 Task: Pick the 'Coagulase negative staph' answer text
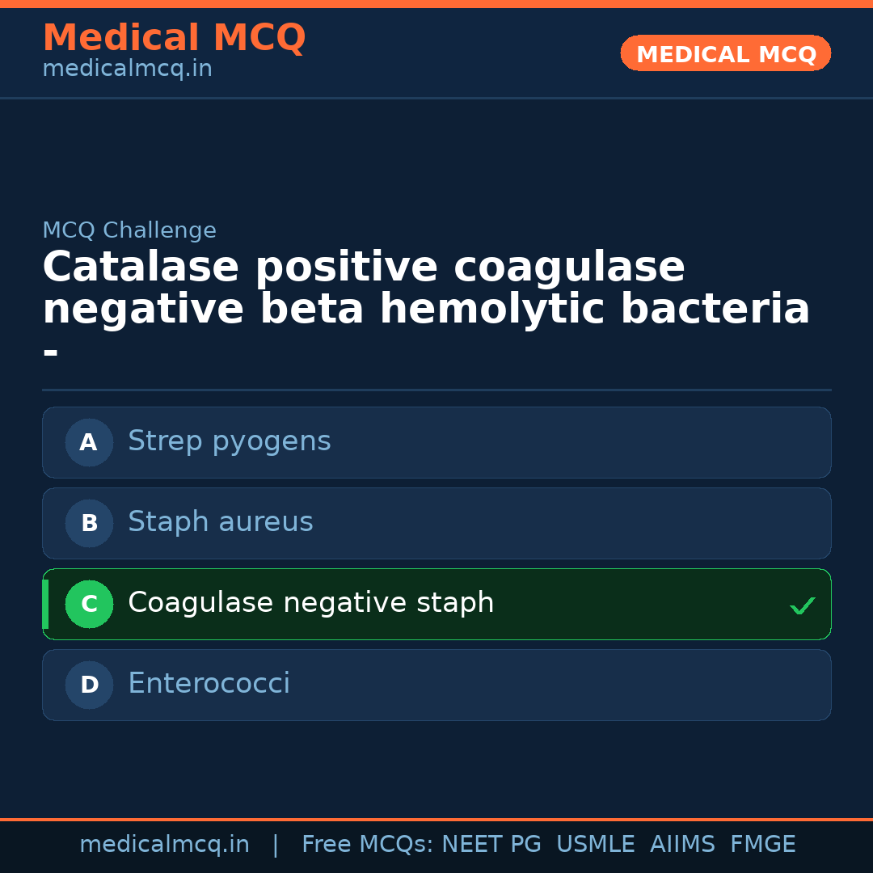310,603
